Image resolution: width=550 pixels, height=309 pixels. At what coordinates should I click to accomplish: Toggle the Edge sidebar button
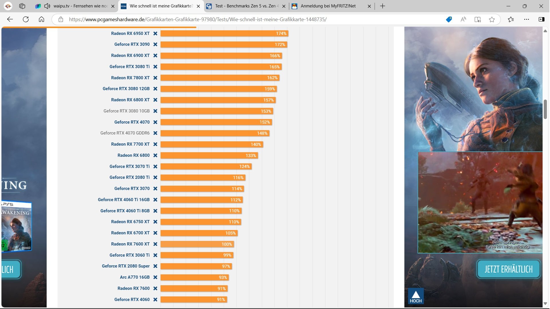[x=541, y=19]
